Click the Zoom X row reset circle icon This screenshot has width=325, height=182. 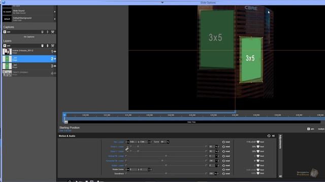223,147
